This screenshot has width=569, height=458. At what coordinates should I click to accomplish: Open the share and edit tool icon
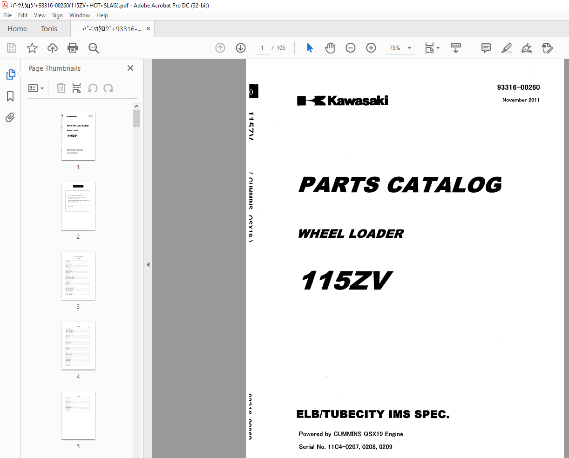(548, 48)
